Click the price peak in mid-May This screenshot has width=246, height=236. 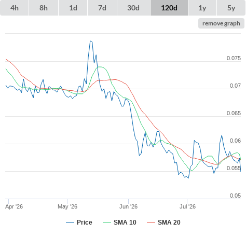click(91, 41)
